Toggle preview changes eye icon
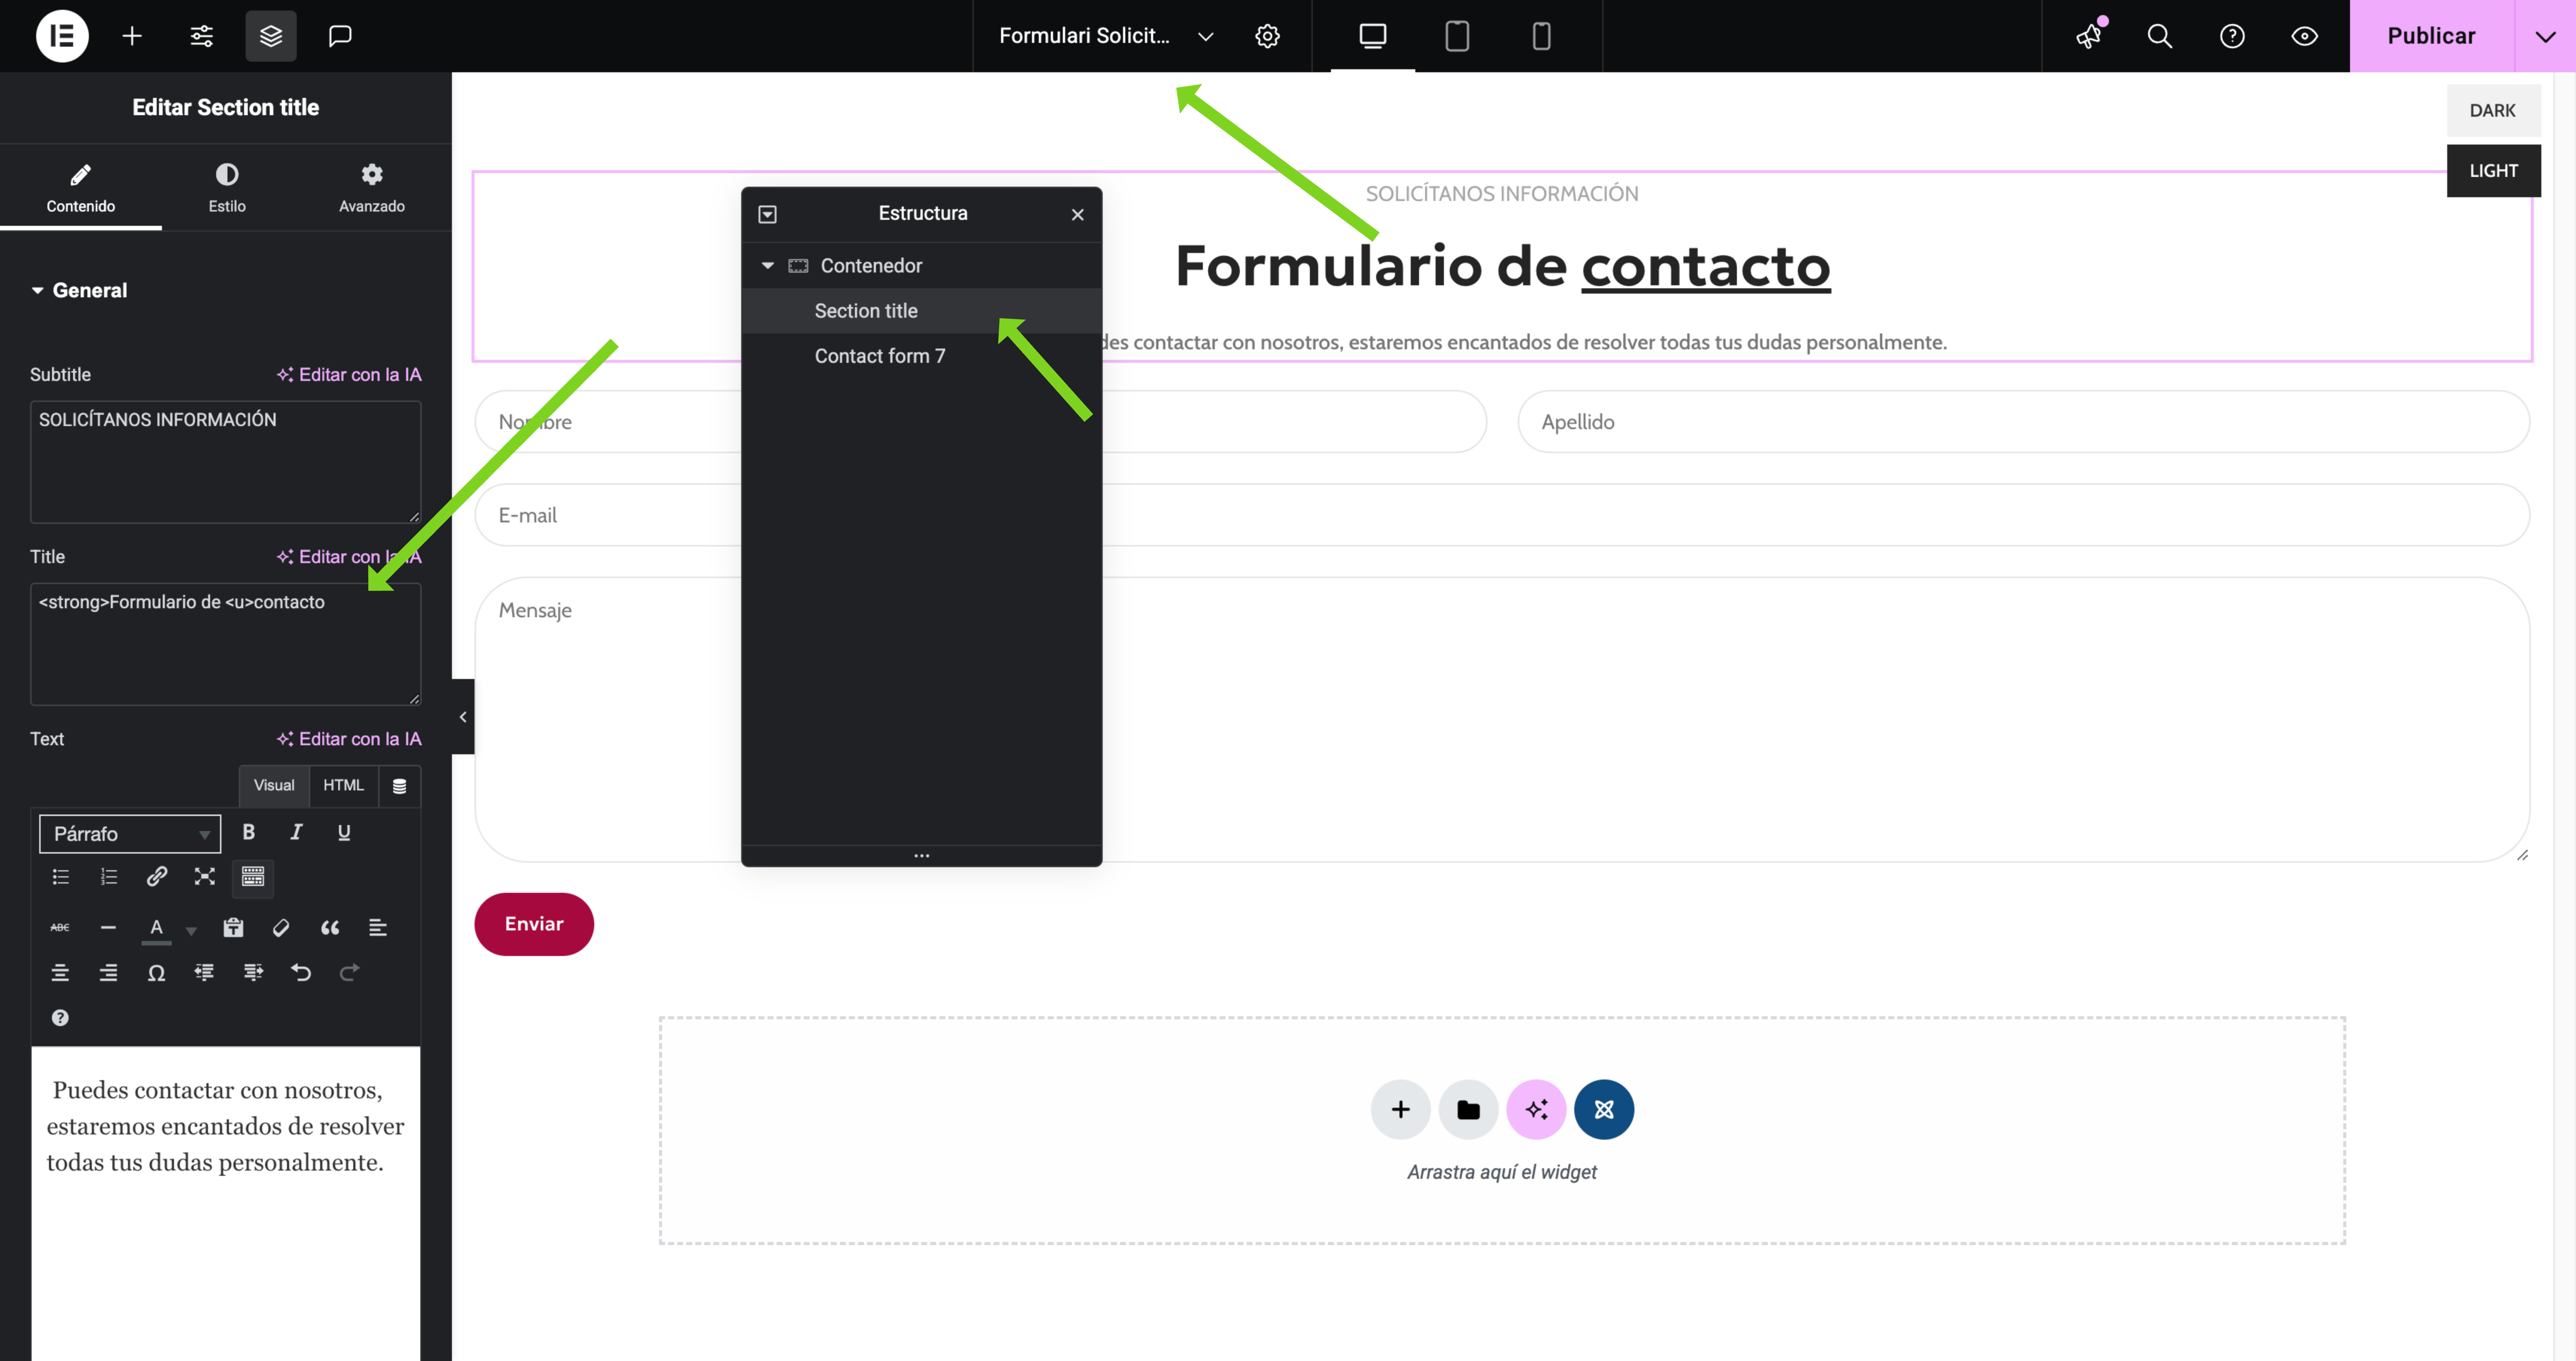The width and height of the screenshot is (2576, 1361). [x=2304, y=36]
